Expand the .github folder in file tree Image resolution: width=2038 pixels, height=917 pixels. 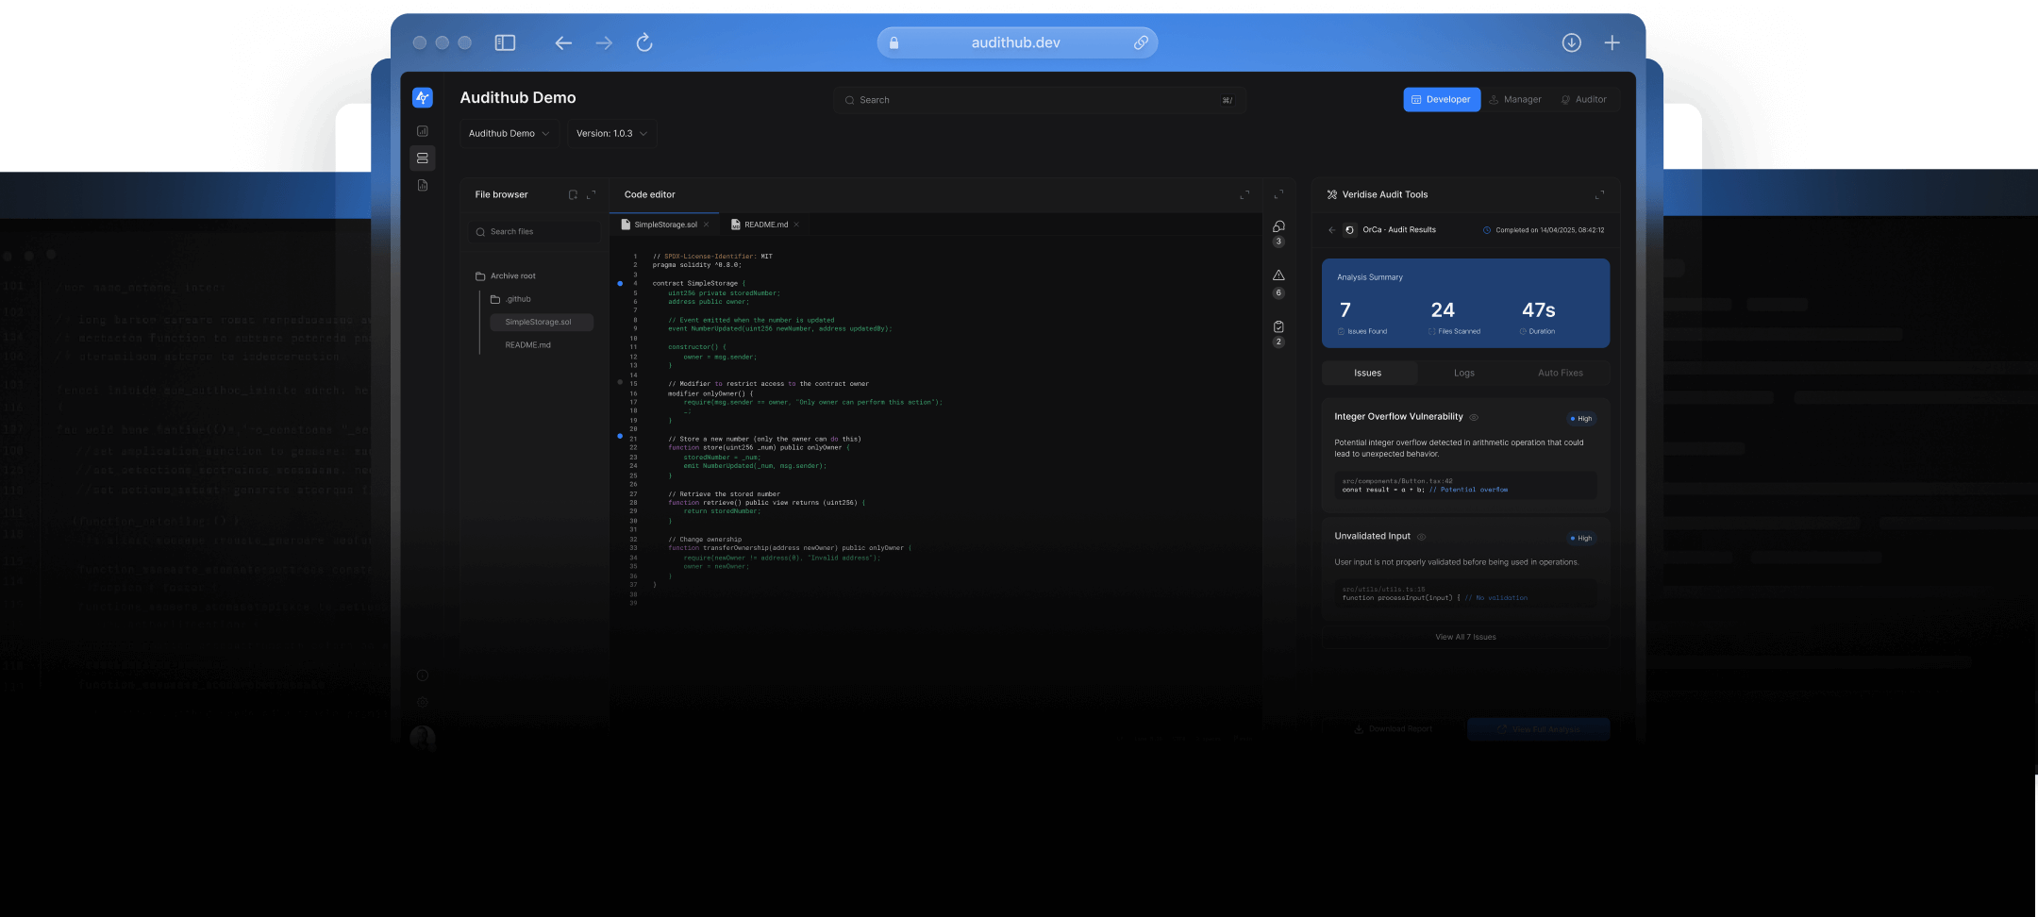(517, 299)
